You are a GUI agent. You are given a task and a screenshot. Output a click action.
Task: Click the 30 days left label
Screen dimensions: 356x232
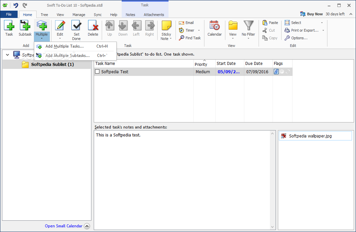point(335,14)
